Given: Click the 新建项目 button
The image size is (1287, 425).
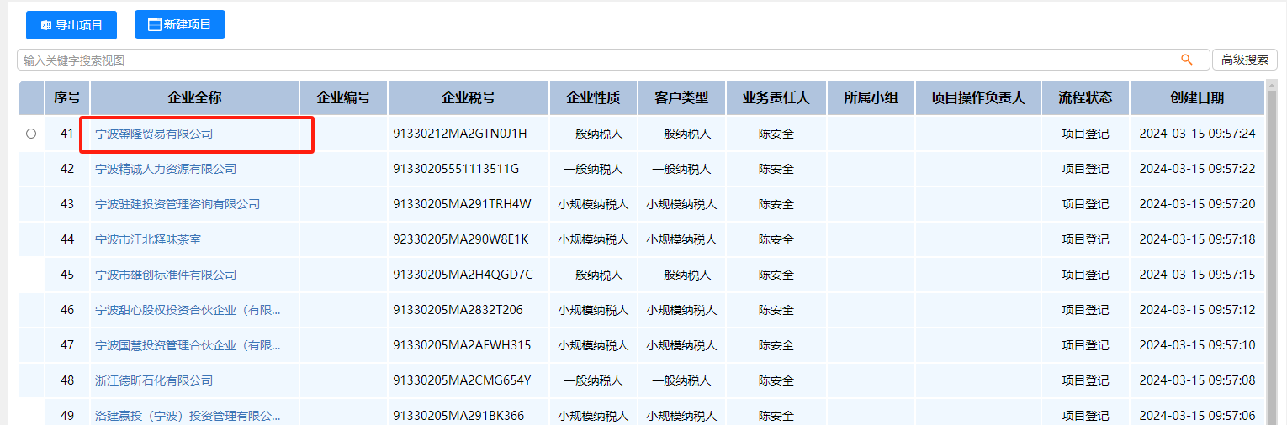Looking at the screenshot, I should click(x=180, y=24).
